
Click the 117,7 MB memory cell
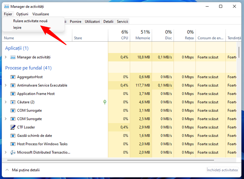click(141, 85)
